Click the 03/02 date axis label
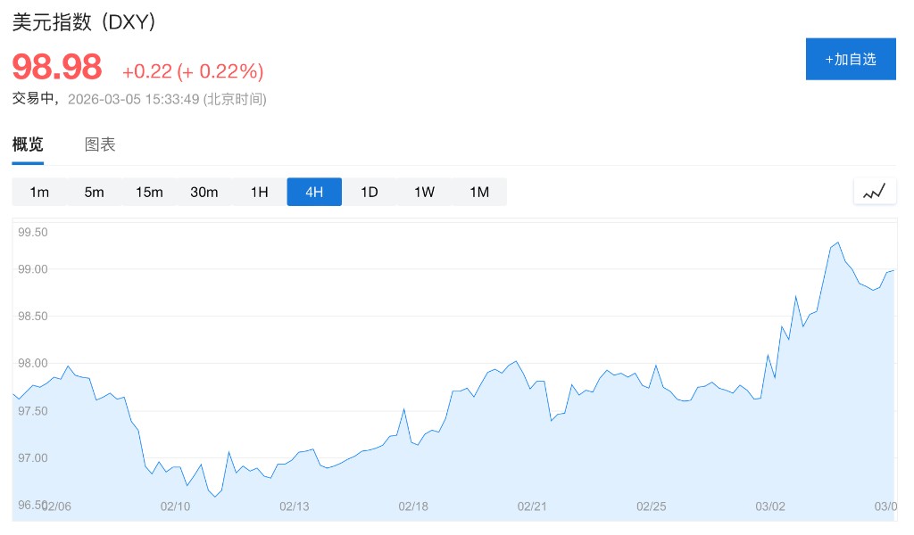This screenshot has height=535, width=914. pos(769,506)
